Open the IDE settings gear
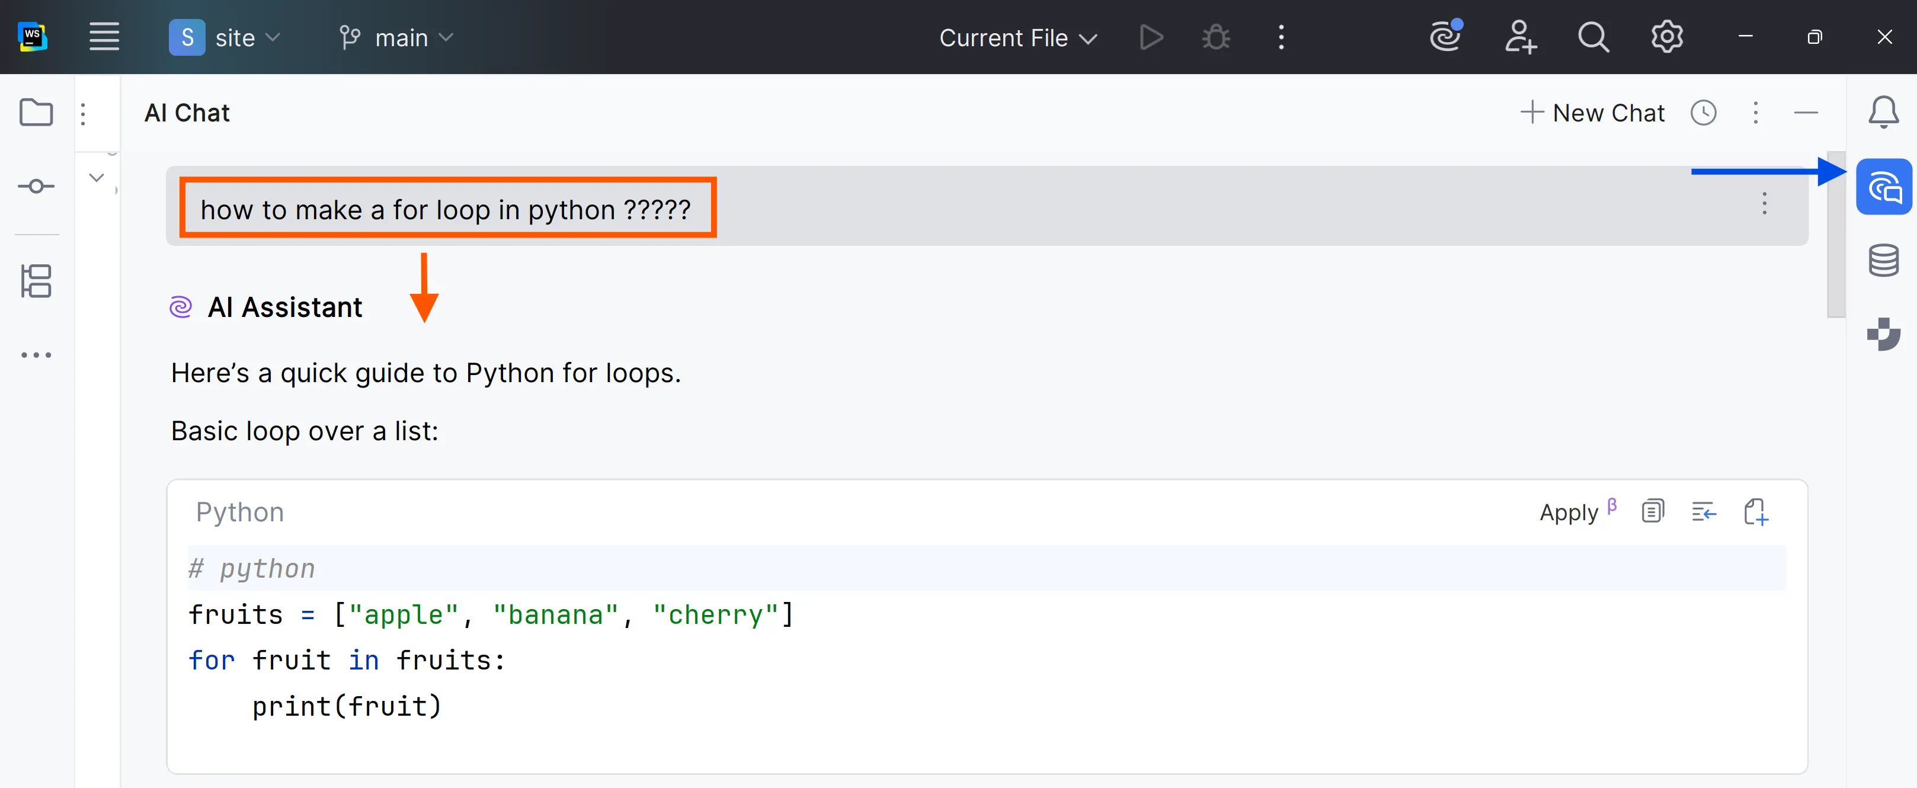This screenshot has height=788, width=1917. click(1666, 37)
